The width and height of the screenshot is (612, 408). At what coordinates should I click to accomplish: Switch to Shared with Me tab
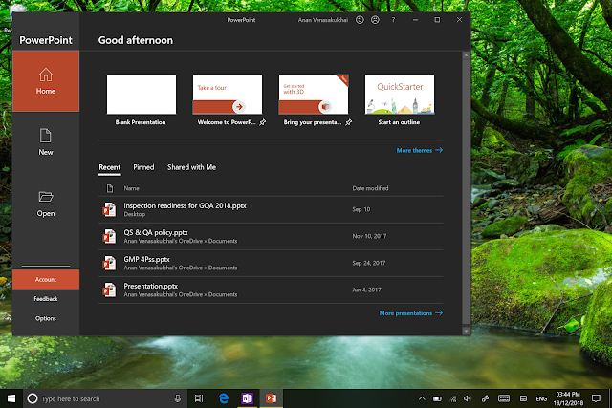(191, 167)
